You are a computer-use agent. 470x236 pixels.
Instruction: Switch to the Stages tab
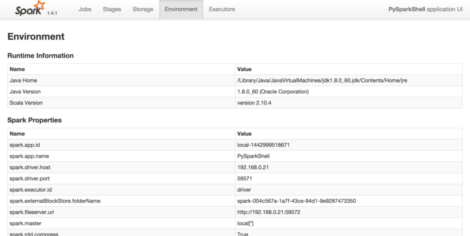pyautogui.click(x=112, y=9)
